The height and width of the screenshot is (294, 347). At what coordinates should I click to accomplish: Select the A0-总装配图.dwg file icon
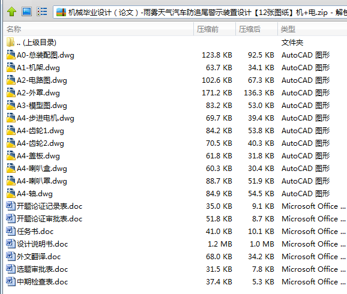tap(11, 55)
